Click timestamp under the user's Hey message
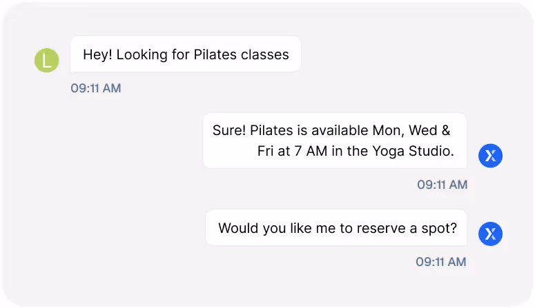 (x=96, y=88)
